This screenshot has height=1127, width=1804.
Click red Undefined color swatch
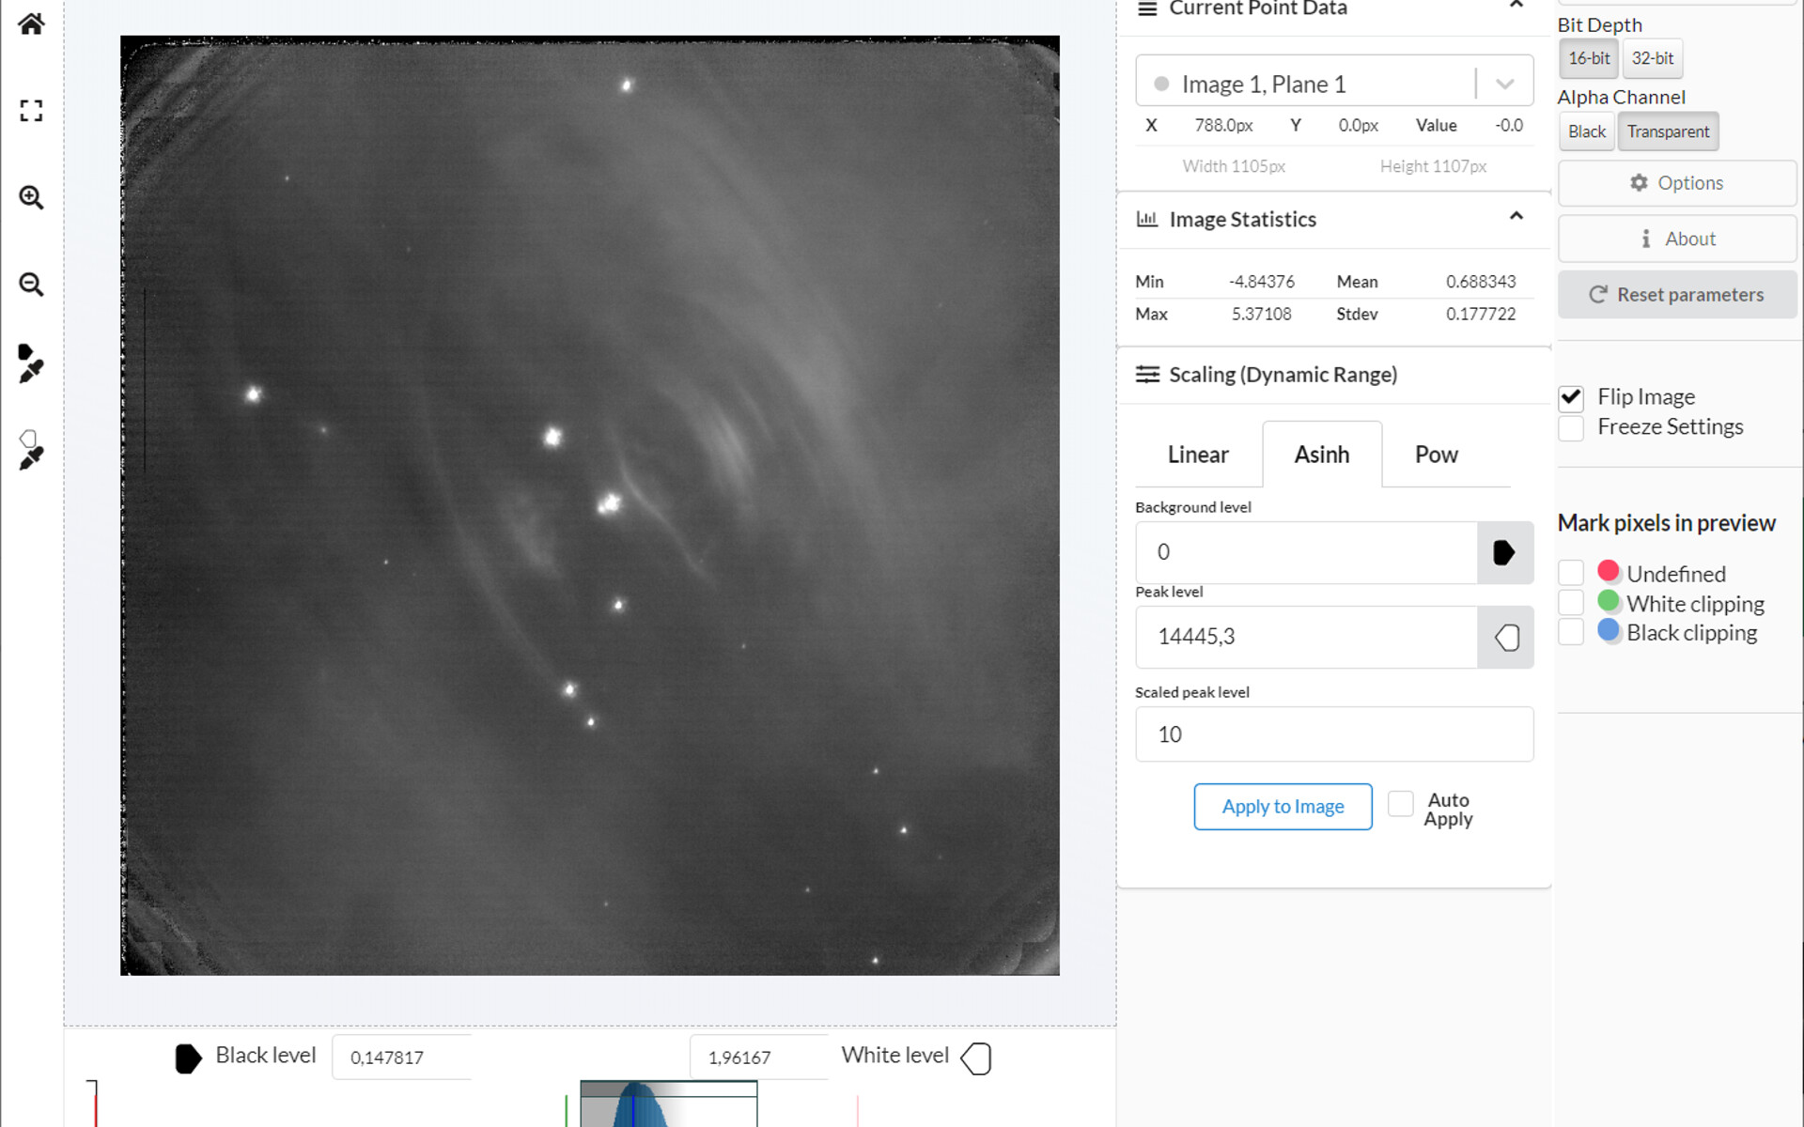(x=1609, y=571)
